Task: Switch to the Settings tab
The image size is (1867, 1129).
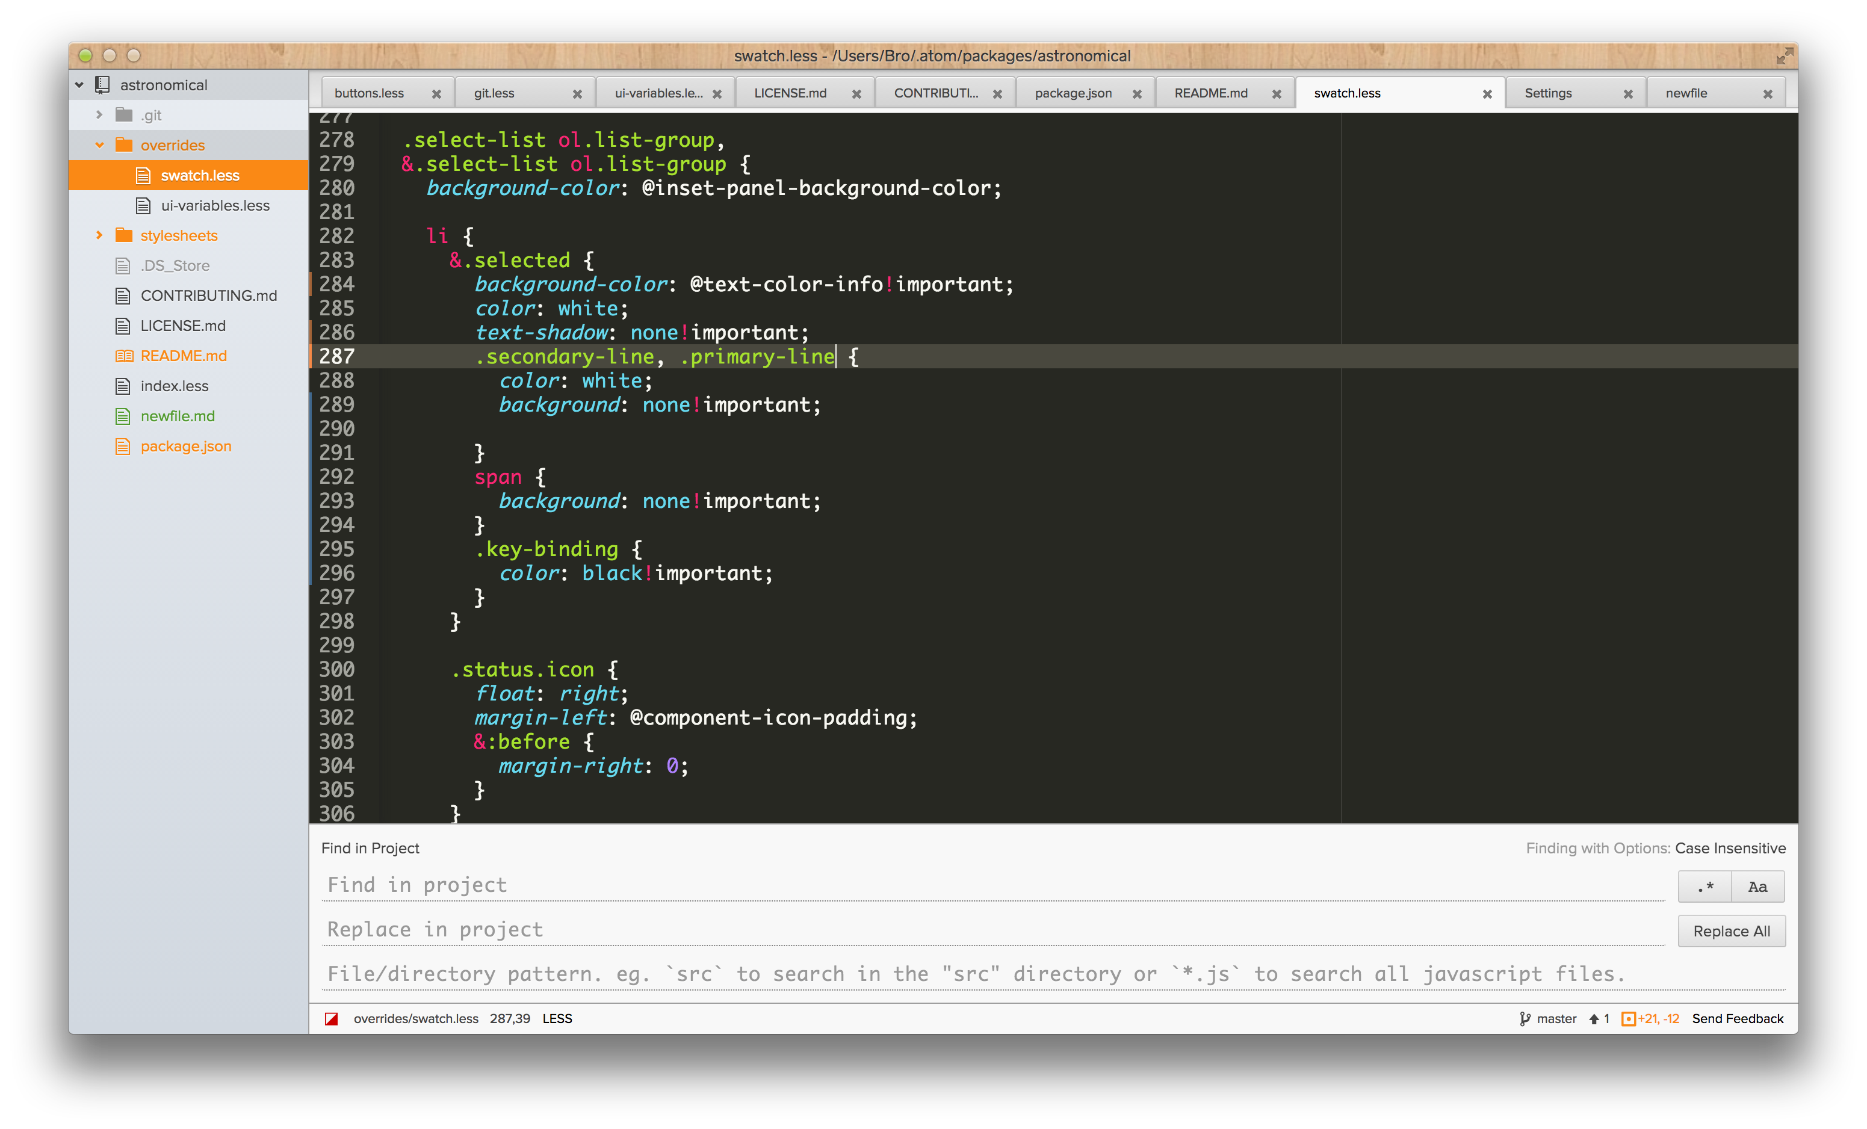Action: (1548, 93)
